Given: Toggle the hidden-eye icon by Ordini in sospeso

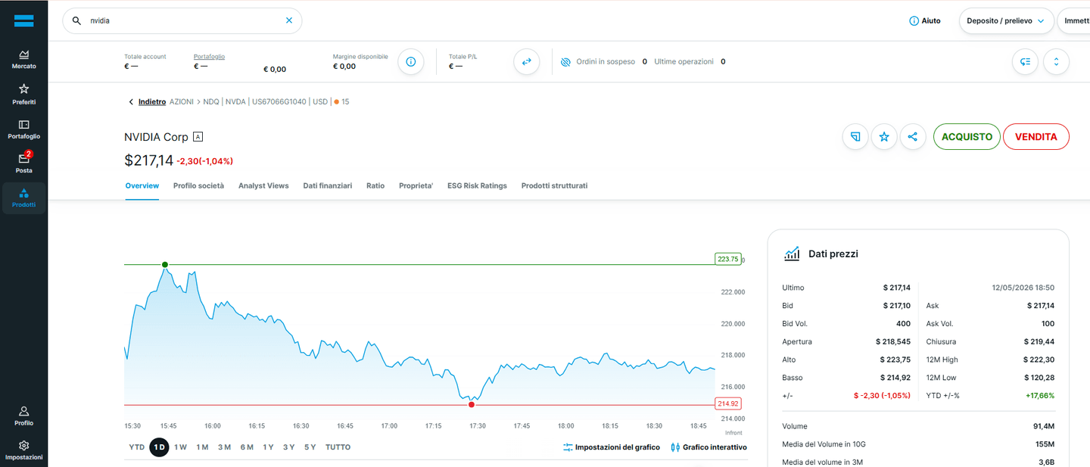Looking at the screenshot, I should (565, 62).
